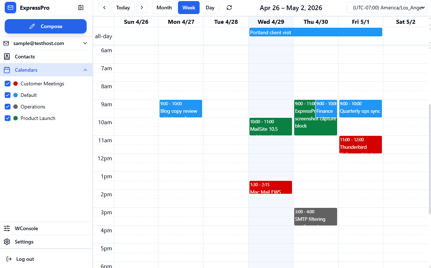Click the Settings gear icon
Screen dimensions: 431x268
click(x=7, y=242)
